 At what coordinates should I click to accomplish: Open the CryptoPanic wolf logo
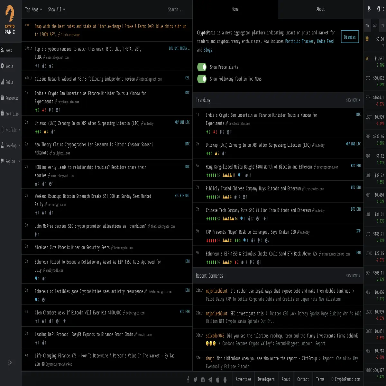pos(10,20)
